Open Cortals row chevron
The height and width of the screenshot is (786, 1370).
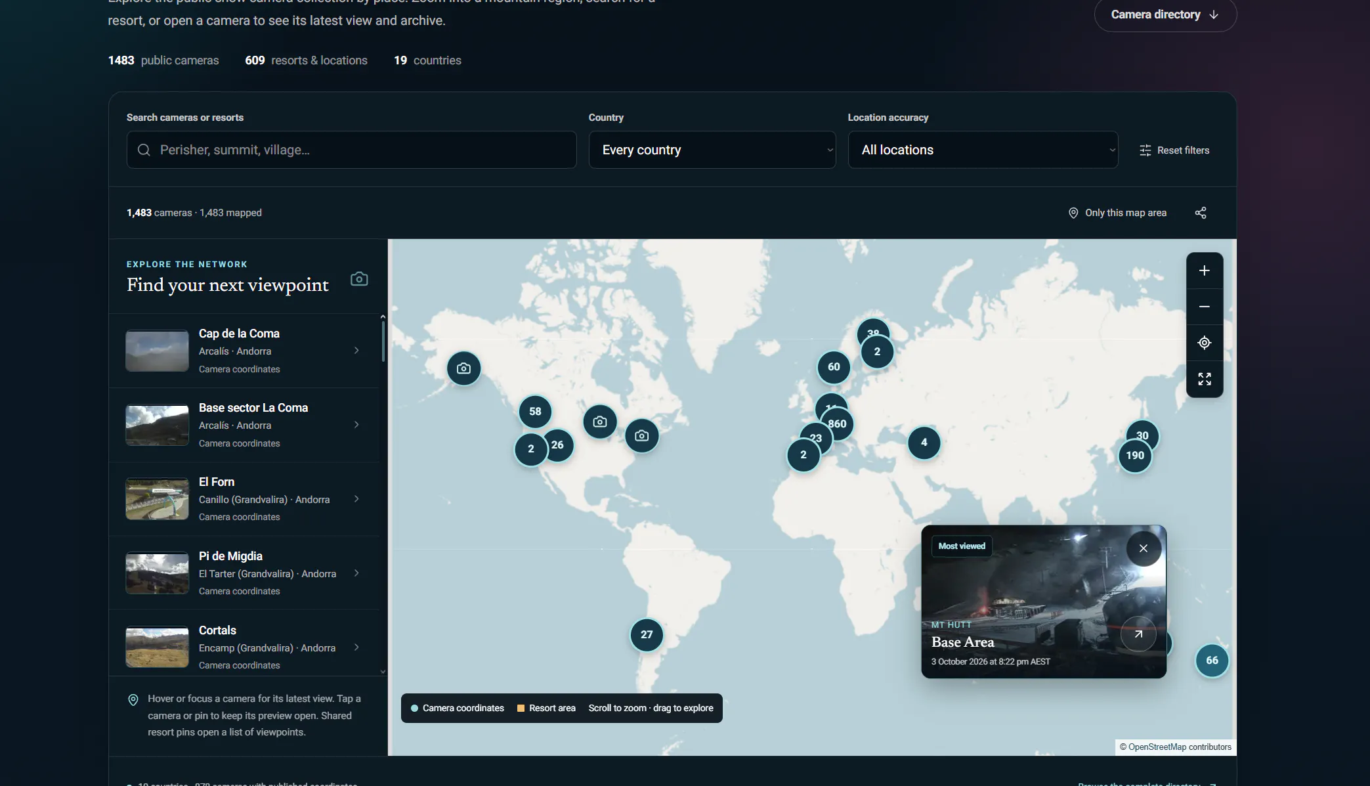click(356, 647)
